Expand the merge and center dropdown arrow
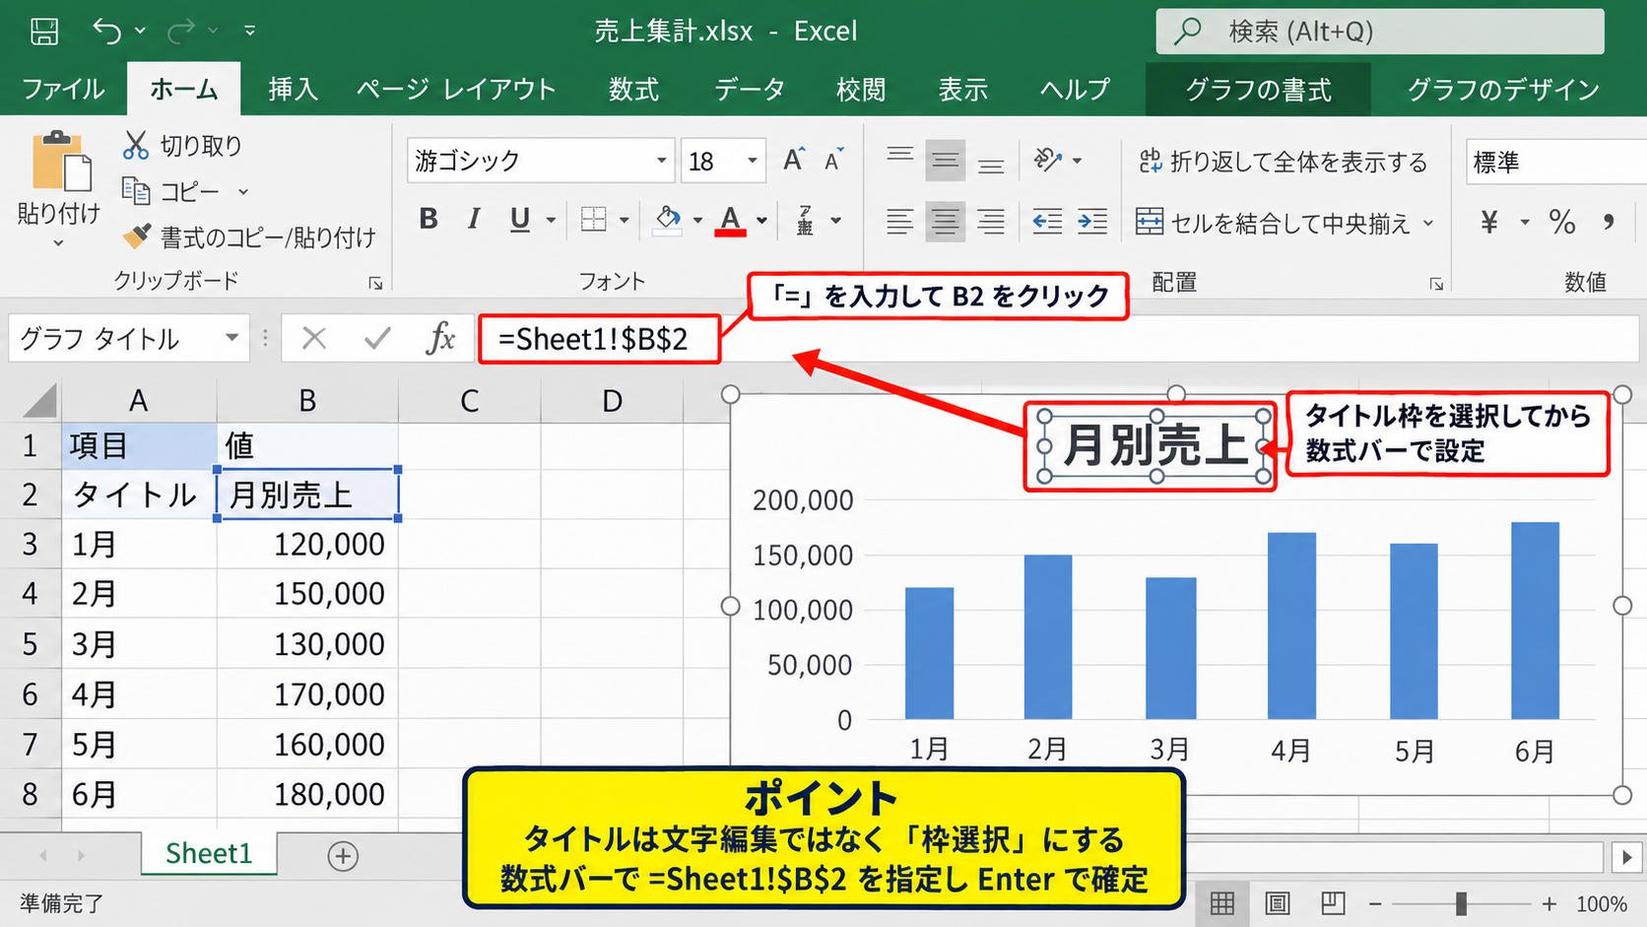1647x927 pixels. click(1428, 224)
